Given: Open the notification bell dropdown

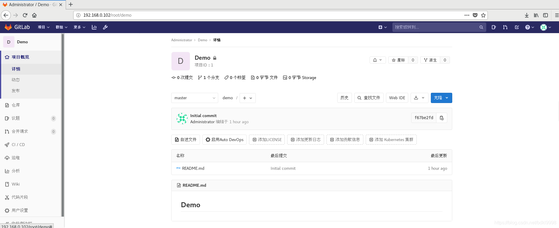Looking at the screenshot, I should (x=377, y=60).
